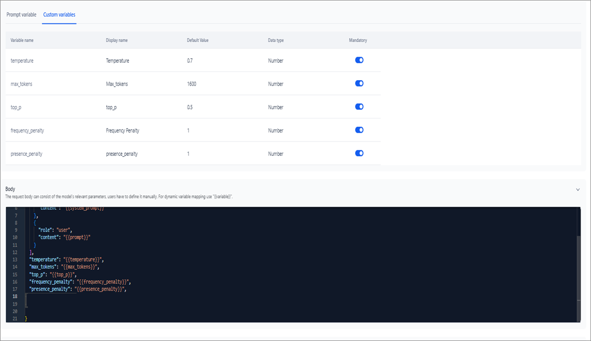
Task: Click the temperature default value 0.7
Action: (190, 61)
